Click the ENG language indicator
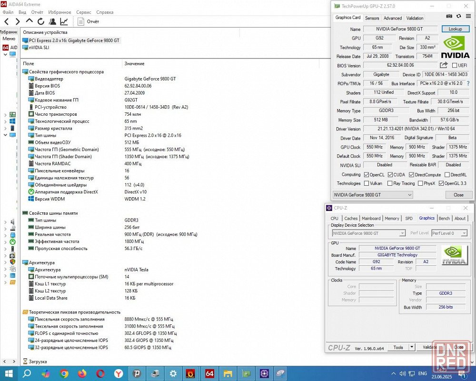Screen dimensions: 476x381 423,373
